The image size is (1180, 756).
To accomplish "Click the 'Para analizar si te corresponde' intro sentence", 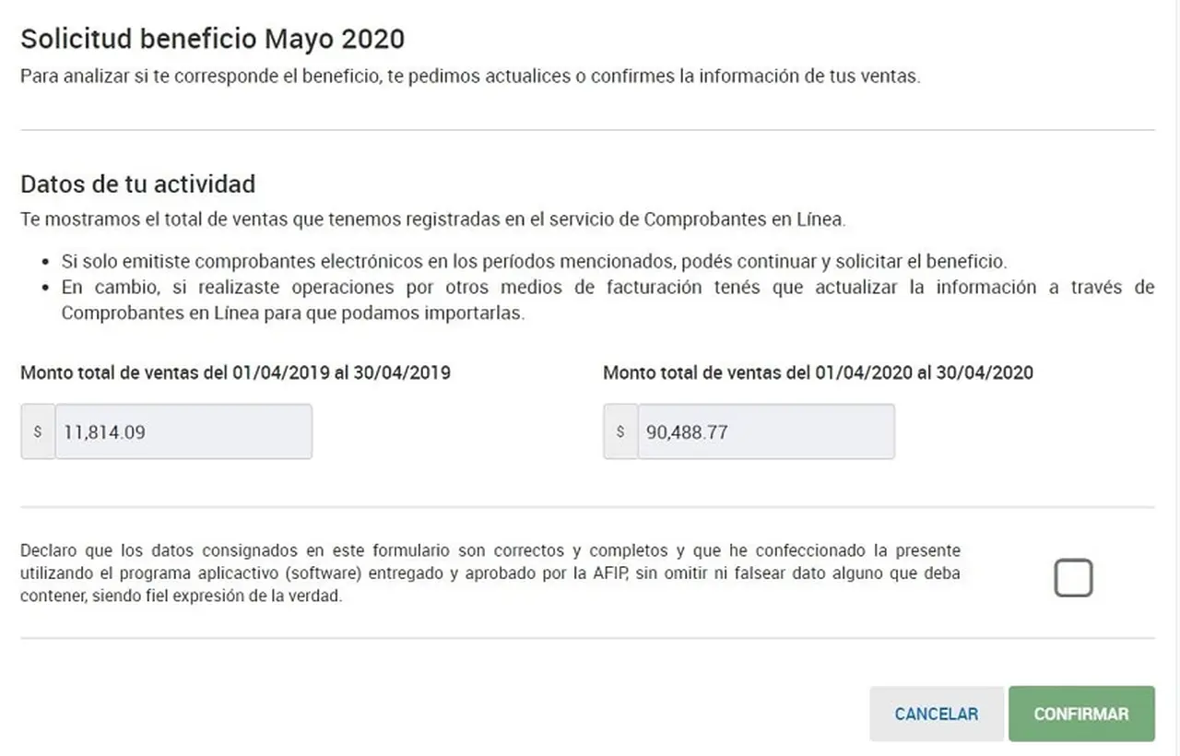I will (x=470, y=77).
